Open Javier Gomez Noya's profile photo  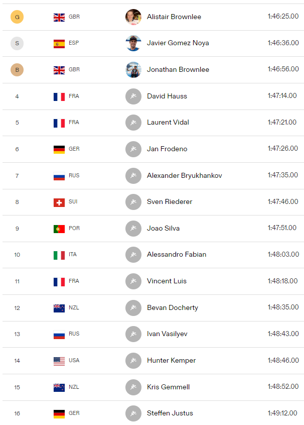point(133,43)
